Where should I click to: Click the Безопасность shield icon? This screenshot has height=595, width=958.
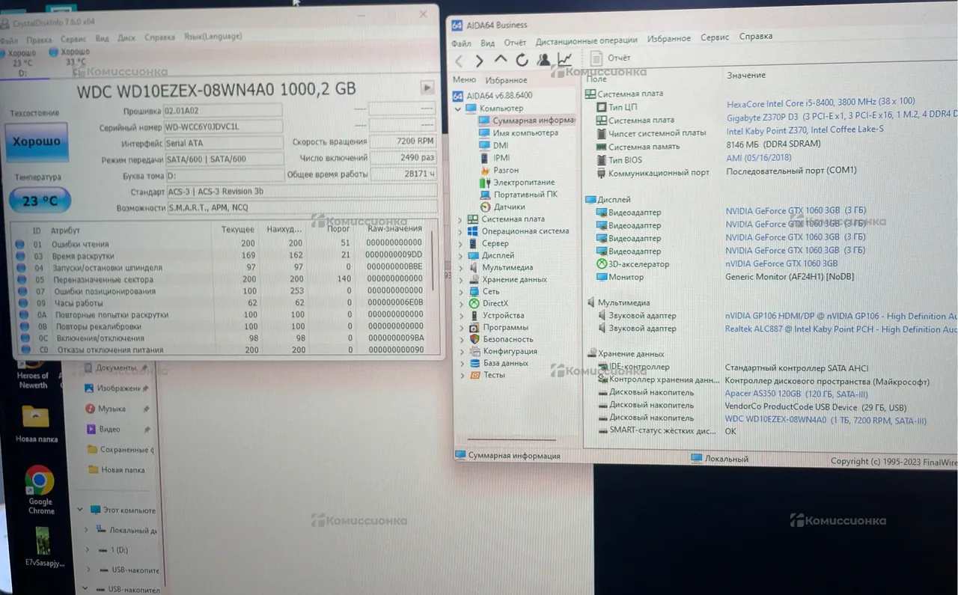[474, 339]
